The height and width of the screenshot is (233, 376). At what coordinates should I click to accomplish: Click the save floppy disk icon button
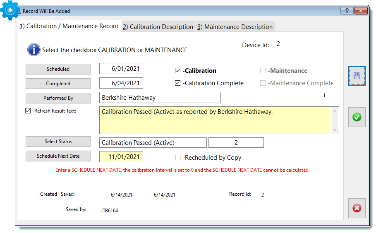pos(357,76)
